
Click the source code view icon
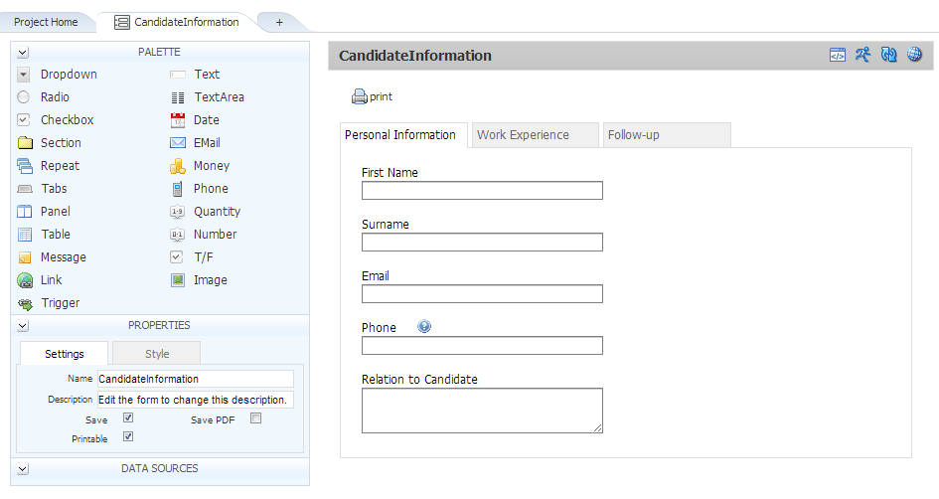838,56
